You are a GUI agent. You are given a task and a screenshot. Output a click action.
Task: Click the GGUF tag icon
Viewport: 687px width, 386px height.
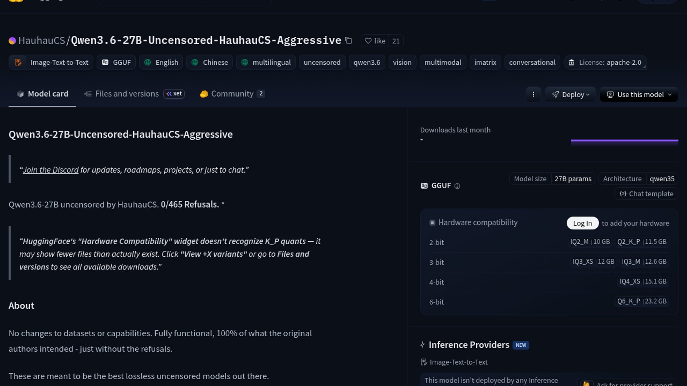105,62
